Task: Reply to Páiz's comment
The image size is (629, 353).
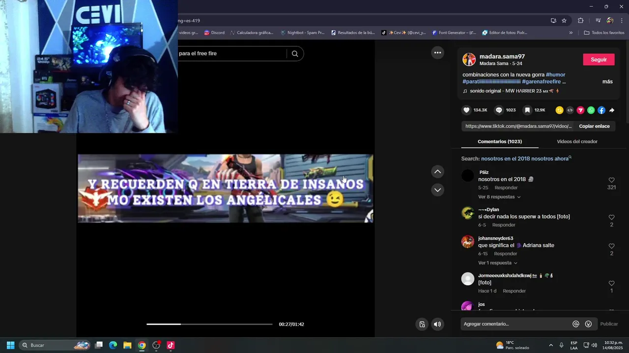Action: point(506,188)
